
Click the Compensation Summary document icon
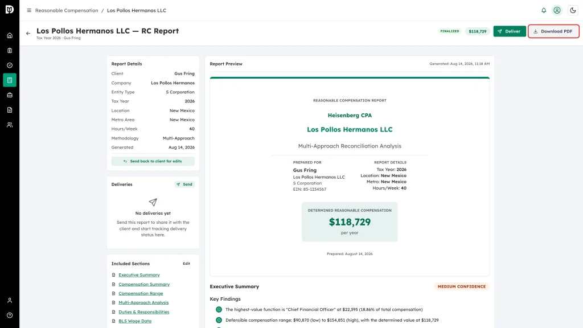[114, 284]
